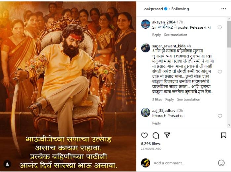Viewport: 231px width, 172px height.
Task: Like the post with the heart icon
Action: coord(145,135)
